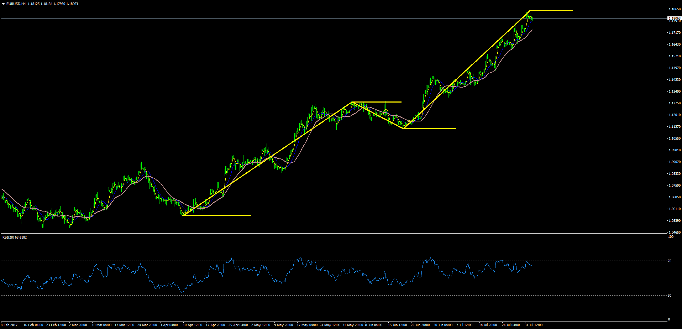Screen dimensions: 682x329
Task: Click the 100 level on the RSI scale
Action: pyautogui.click(x=671, y=237)
